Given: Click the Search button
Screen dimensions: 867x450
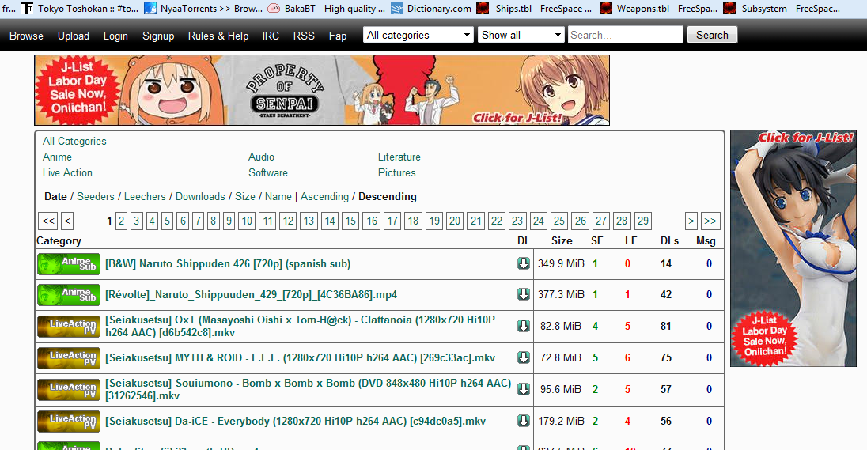Looking at the screenshot, I should 712,35.
